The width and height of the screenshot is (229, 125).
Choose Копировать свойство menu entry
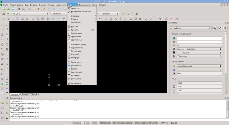tap(82, 11)
